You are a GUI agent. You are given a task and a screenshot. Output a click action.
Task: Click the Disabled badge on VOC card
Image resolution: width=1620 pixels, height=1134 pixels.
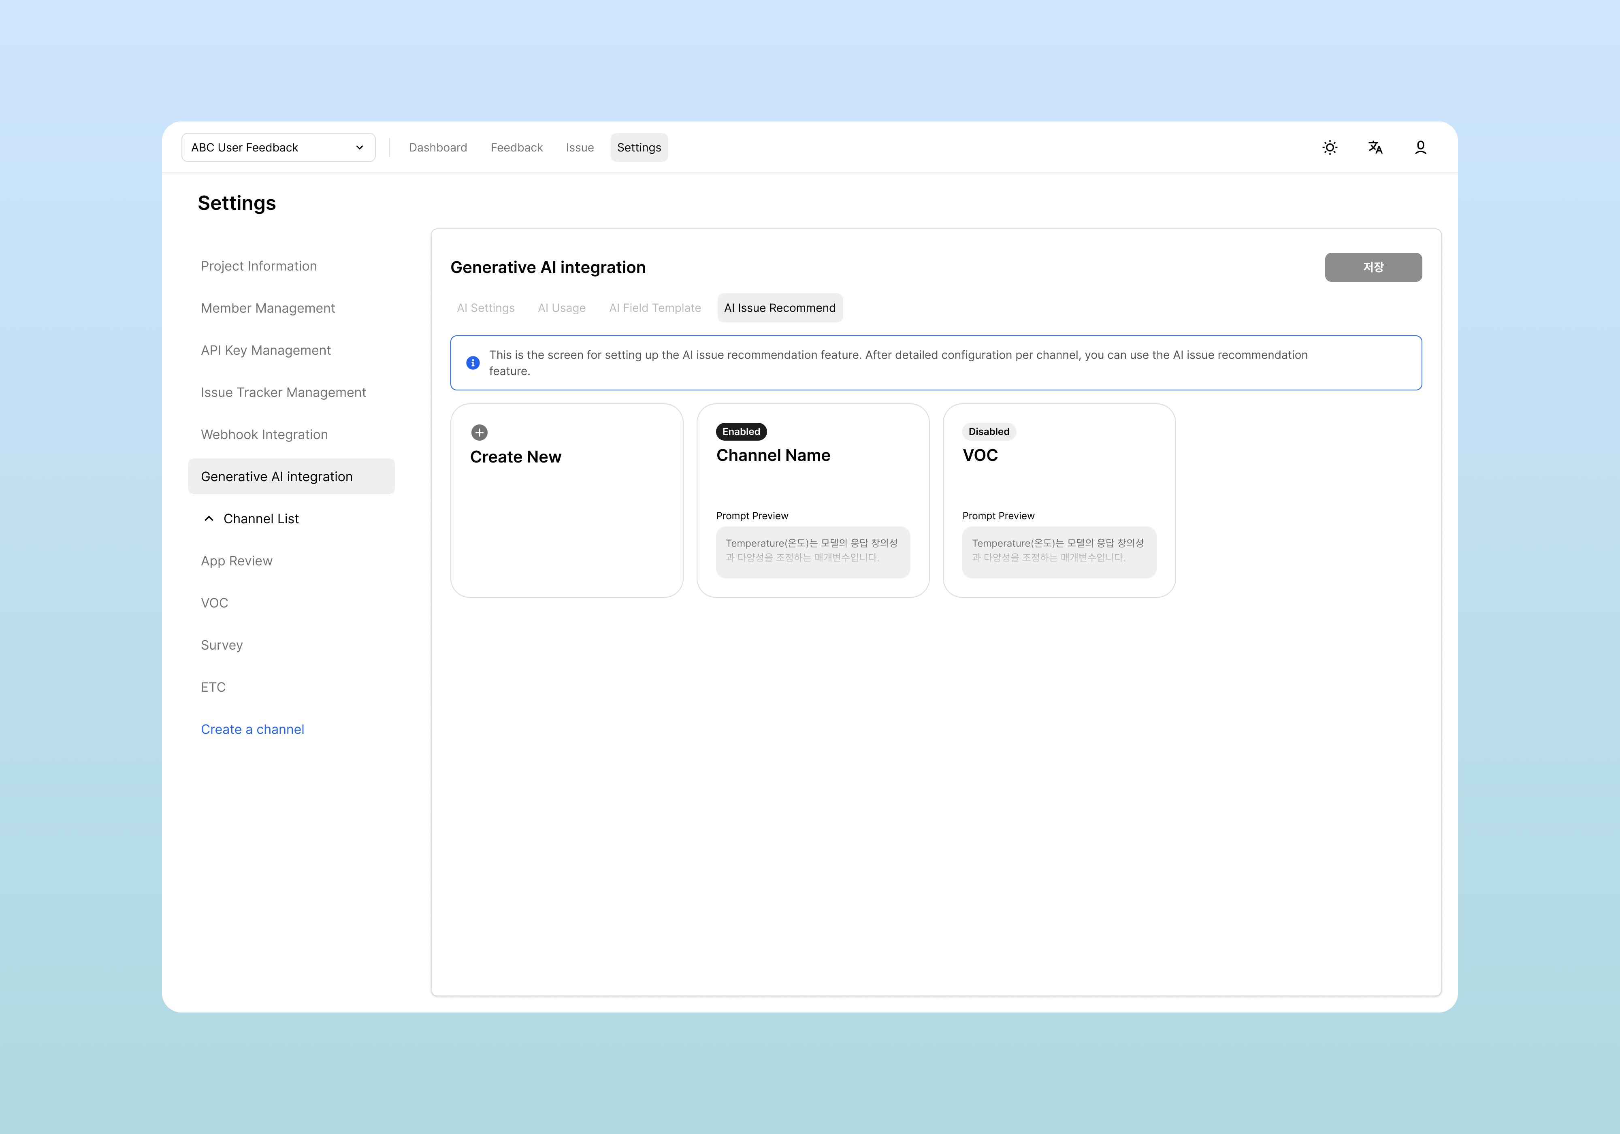coord(988,432)
